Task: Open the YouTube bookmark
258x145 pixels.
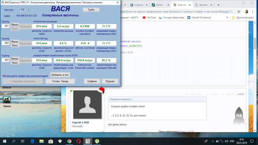Action: tap(149, 18)
